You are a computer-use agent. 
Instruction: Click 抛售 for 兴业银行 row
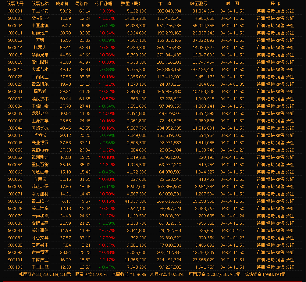click(280, 143)
